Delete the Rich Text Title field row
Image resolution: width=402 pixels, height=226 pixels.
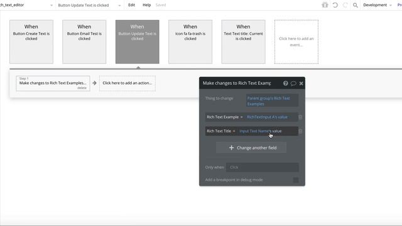[300, 131]
